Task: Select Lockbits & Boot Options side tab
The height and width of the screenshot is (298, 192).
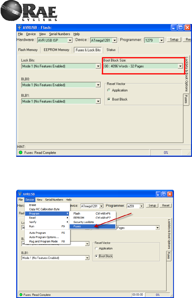Action: coord(187,74)
